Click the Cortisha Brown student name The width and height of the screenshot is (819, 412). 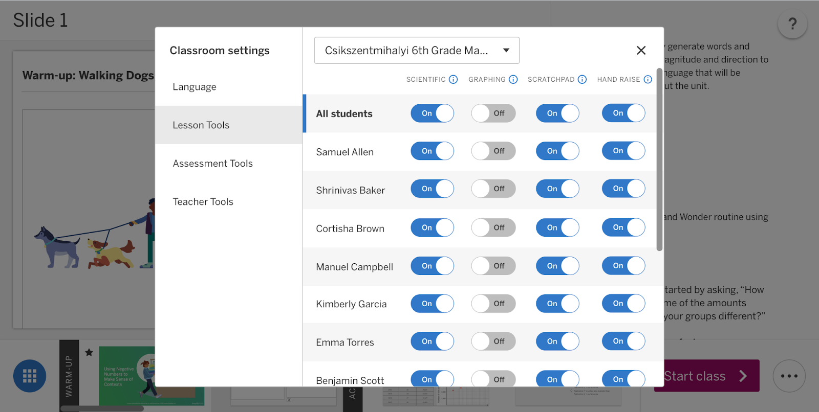[350, 228]
